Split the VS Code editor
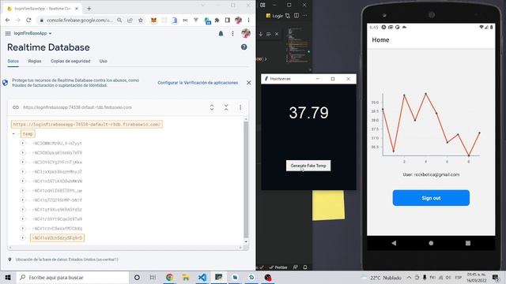The height and width of the screenshot is (284, 506). click(296, 16)
